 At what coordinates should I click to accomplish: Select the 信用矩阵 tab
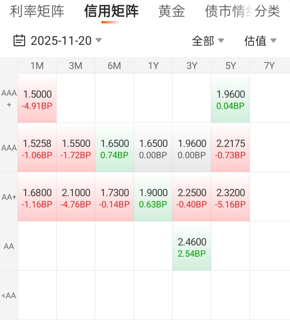tap(111, 11)
